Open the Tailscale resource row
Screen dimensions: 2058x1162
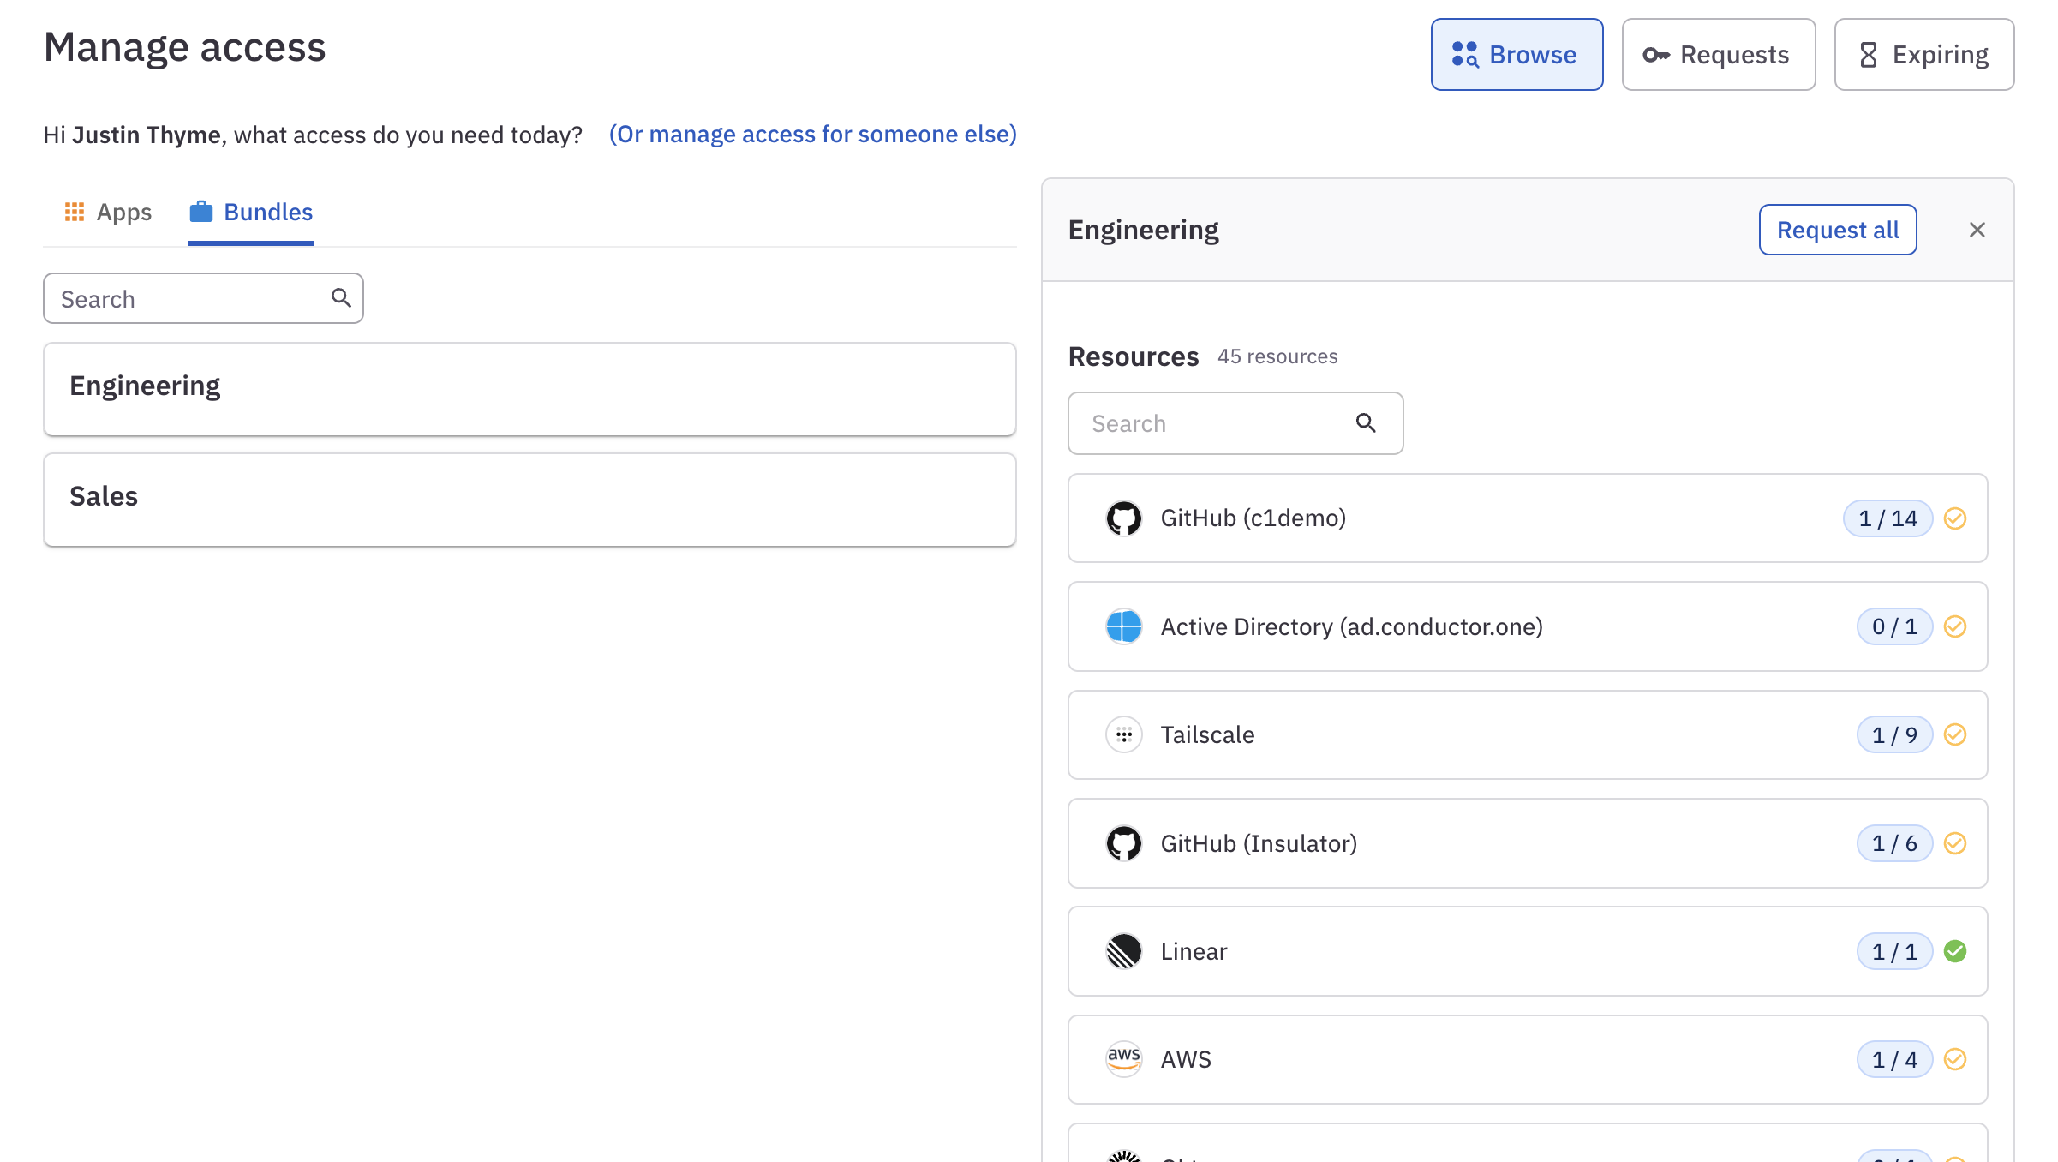(x=1528, y=735)
